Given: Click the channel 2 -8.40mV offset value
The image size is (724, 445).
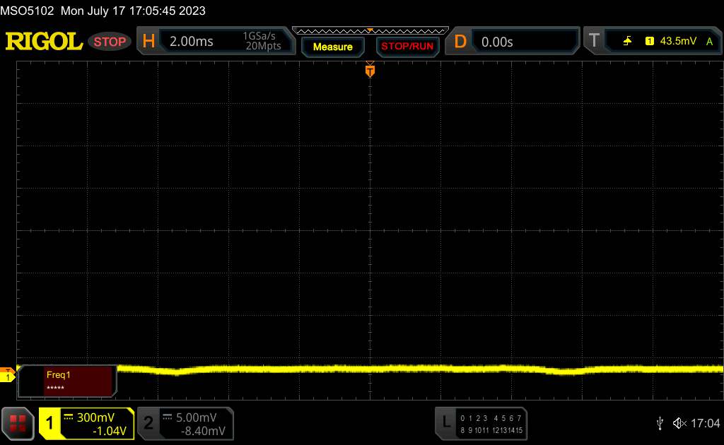Looking at the screenshot, I should tap(203, 431).
